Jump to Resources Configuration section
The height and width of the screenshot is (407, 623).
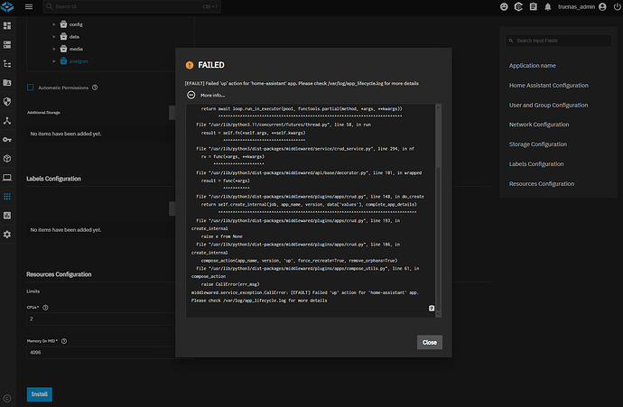(542, 184)
